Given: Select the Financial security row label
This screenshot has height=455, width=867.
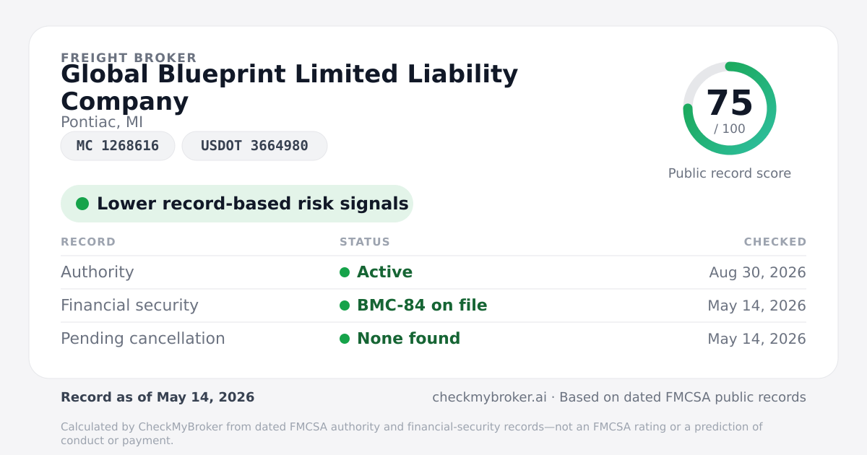Looking at the screenshot, I should tap(129, 305).
